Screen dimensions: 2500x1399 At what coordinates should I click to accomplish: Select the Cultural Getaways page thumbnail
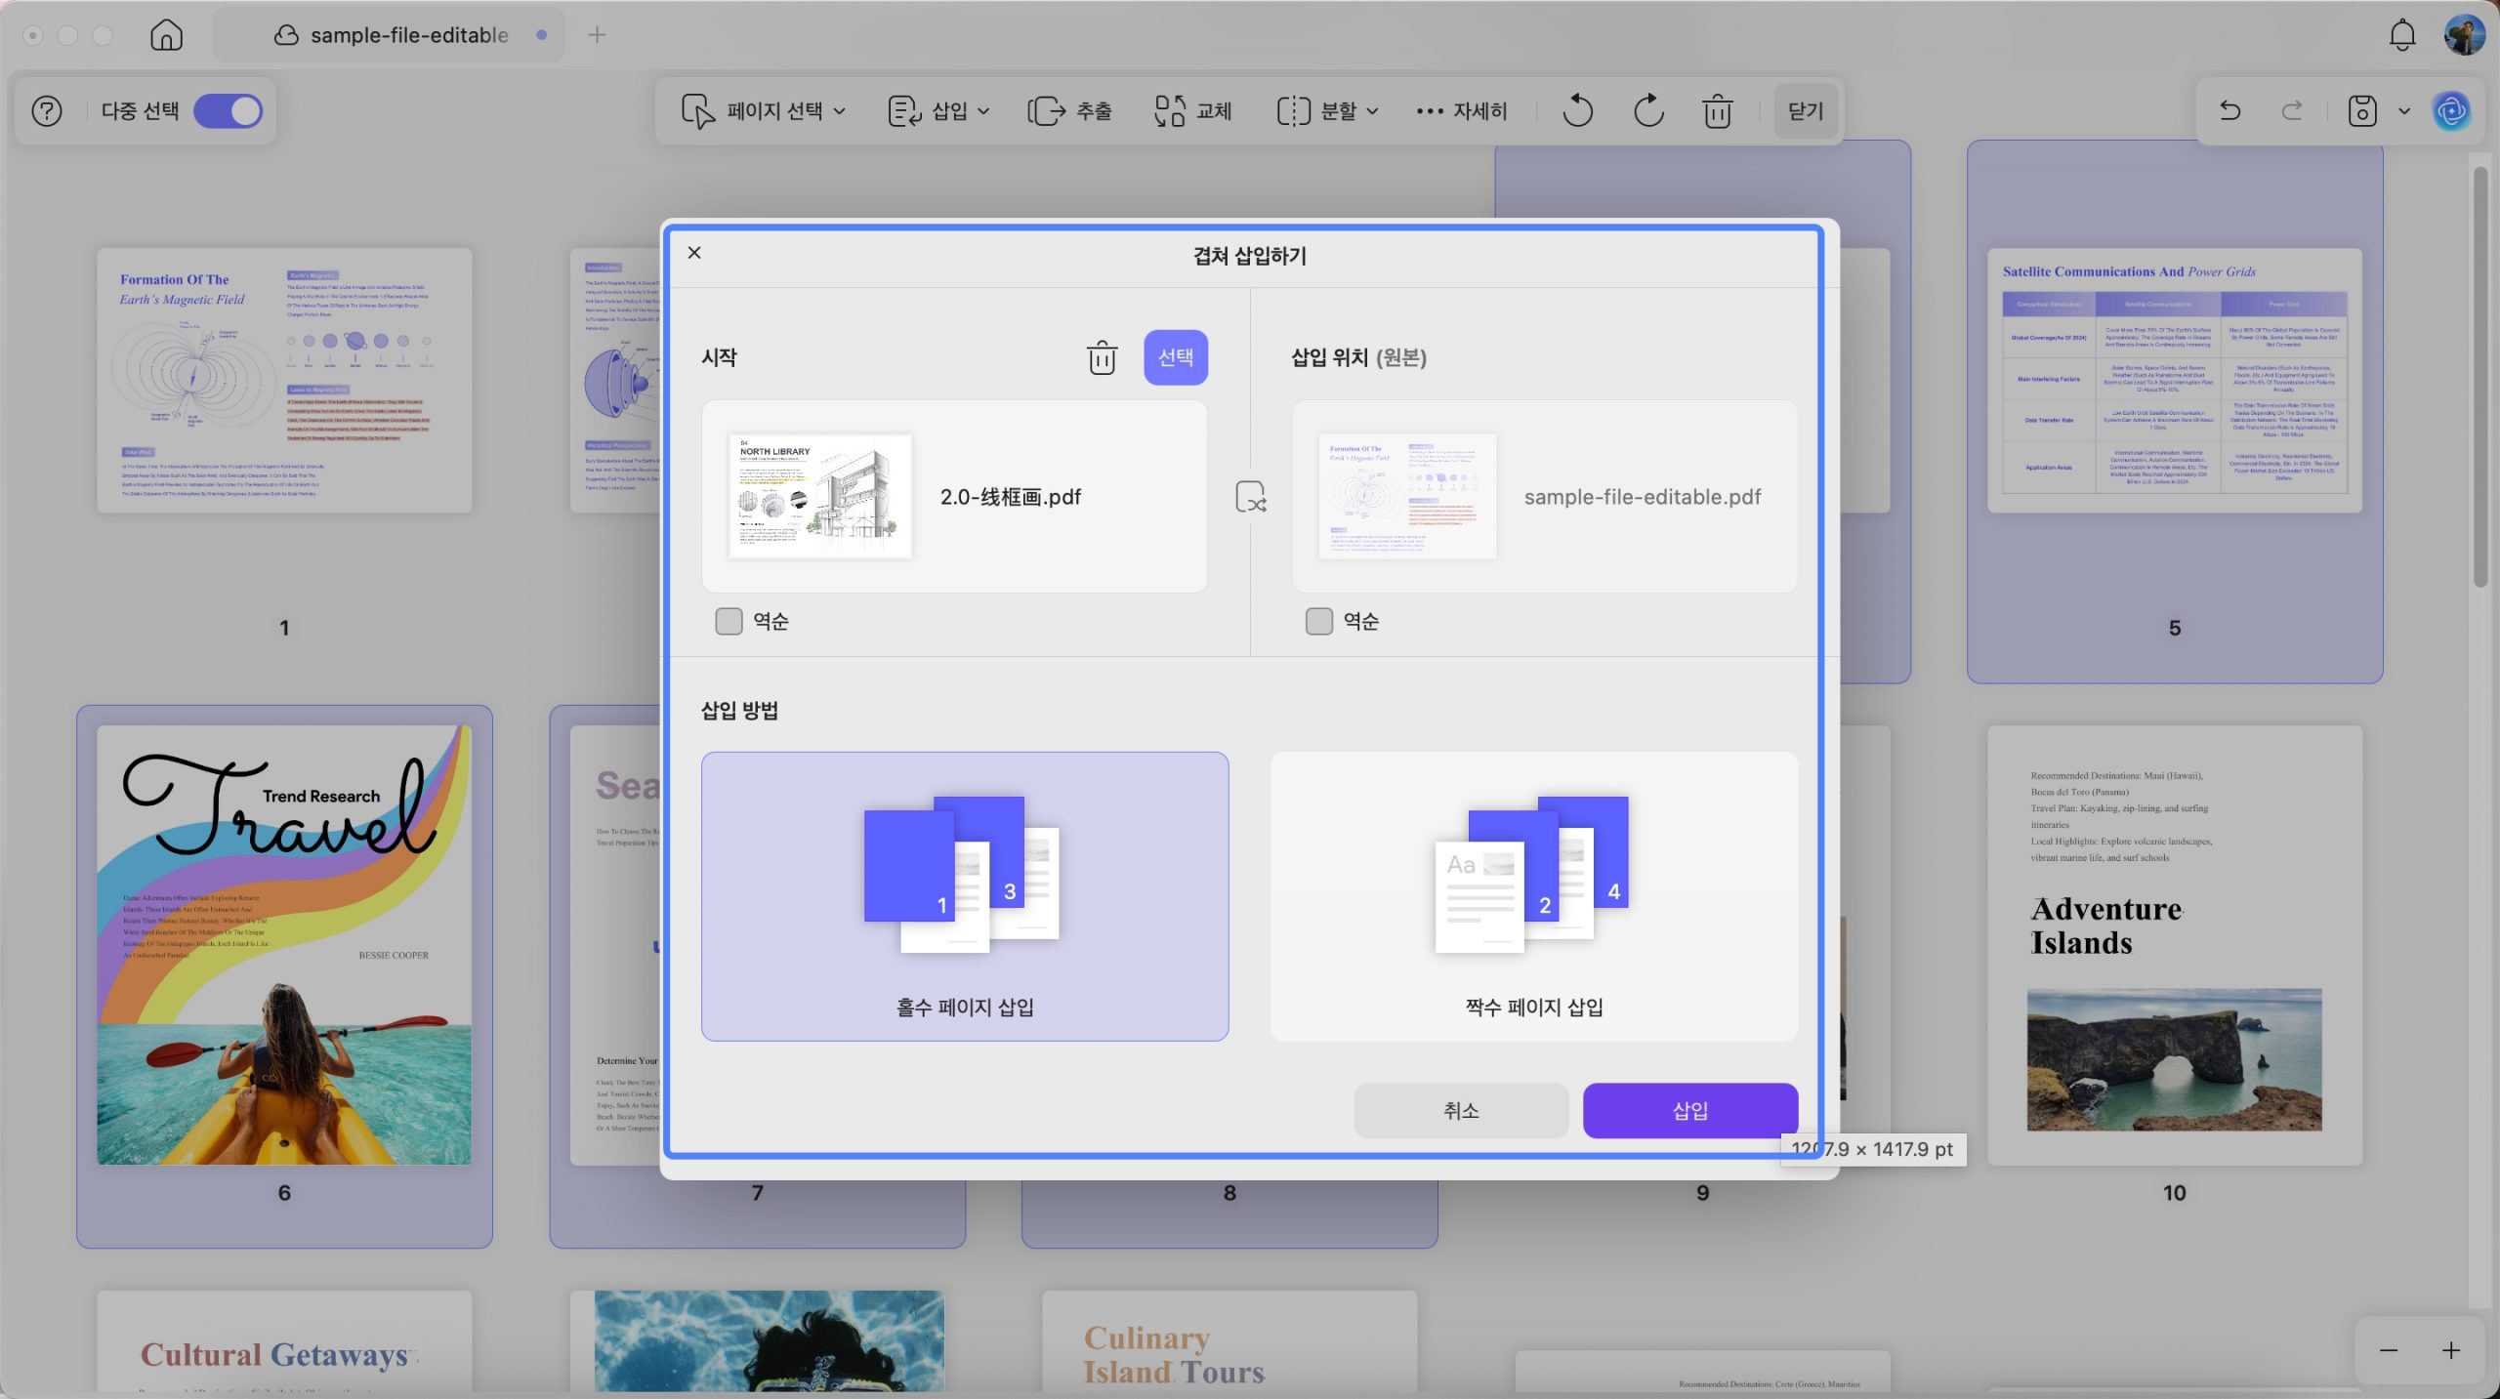[284, 1341]
